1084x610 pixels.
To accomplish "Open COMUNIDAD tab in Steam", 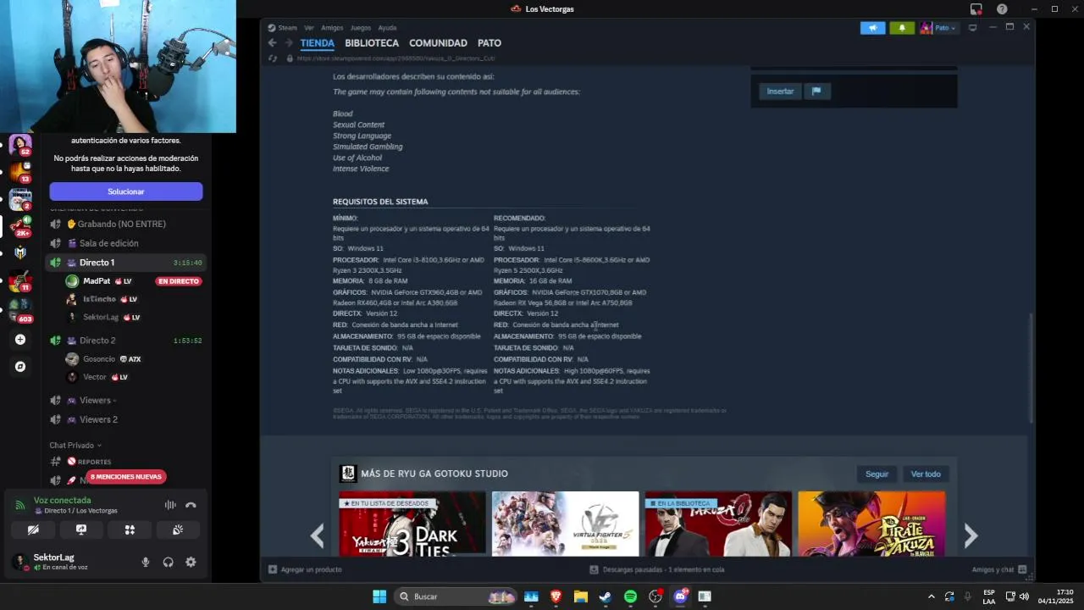I will [438, 43].
